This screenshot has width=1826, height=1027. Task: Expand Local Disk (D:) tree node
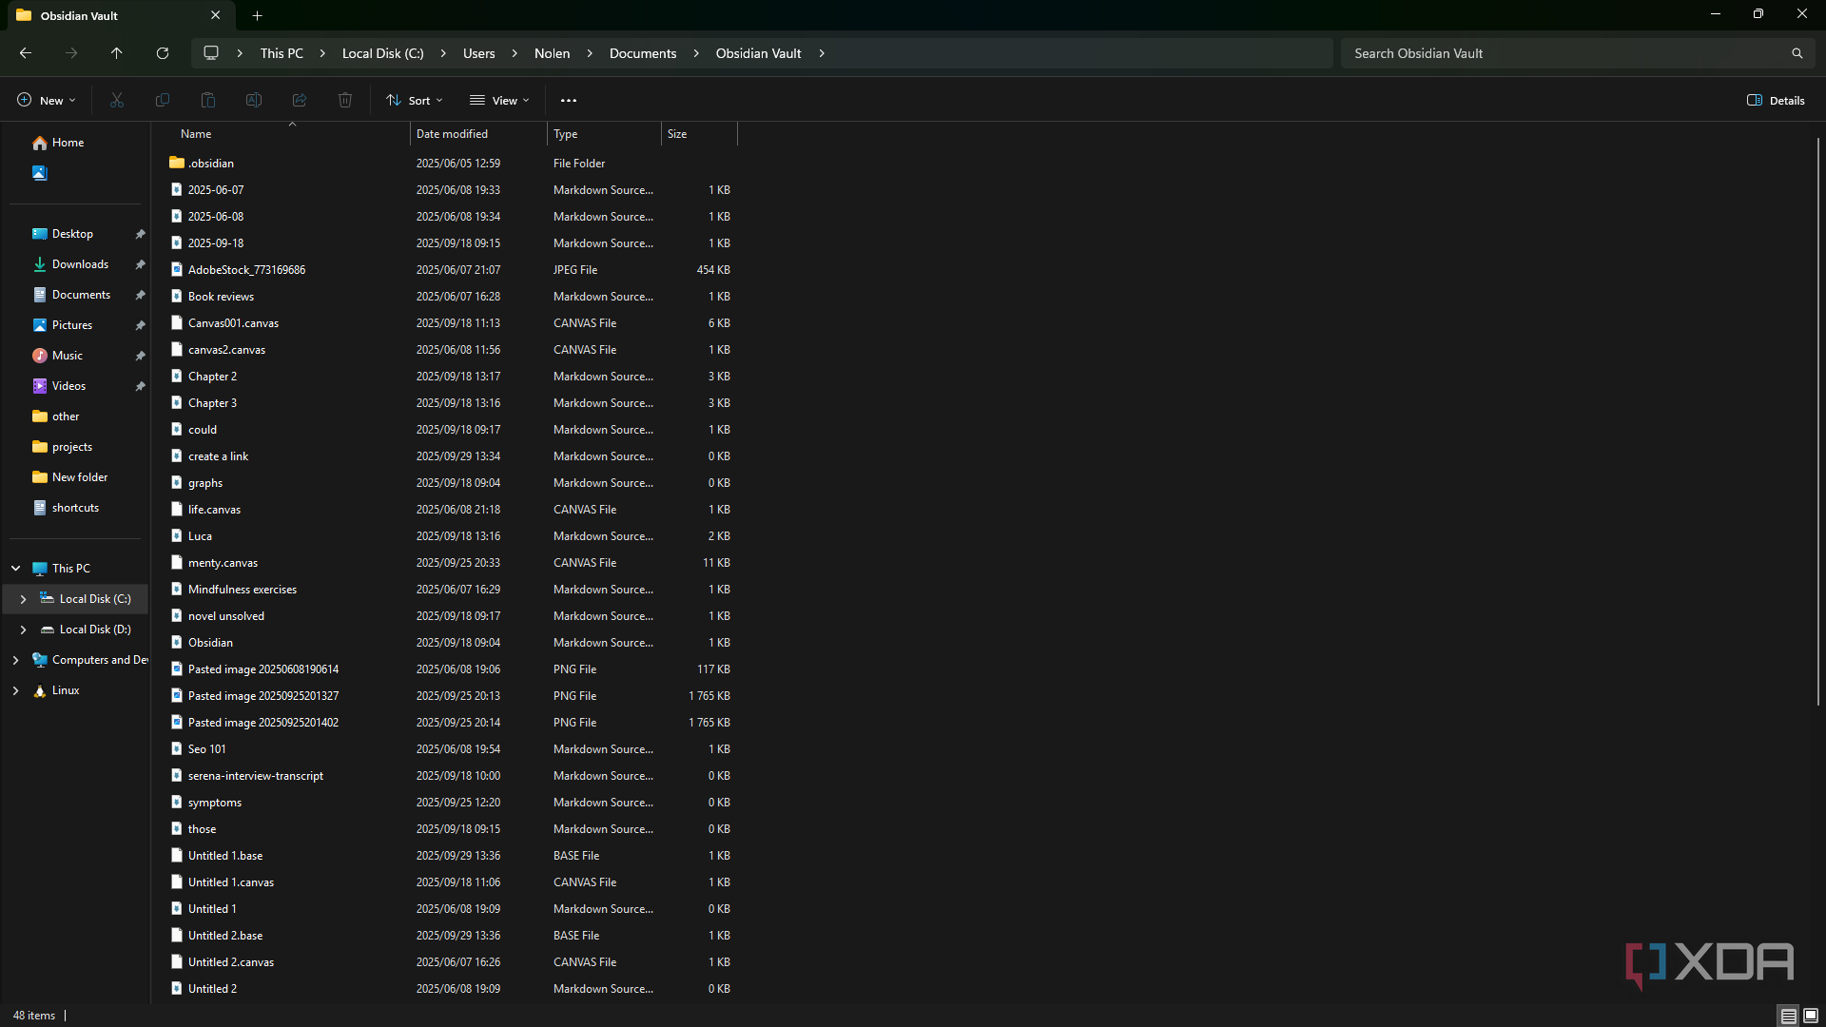[x=23, y=630]
